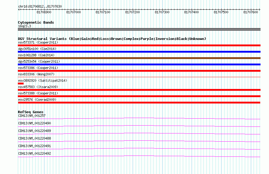This screenshot has width=269, height=174.
Task: Click the magenta line of CDH13|NM_001257
Action: tap(139, 118)
